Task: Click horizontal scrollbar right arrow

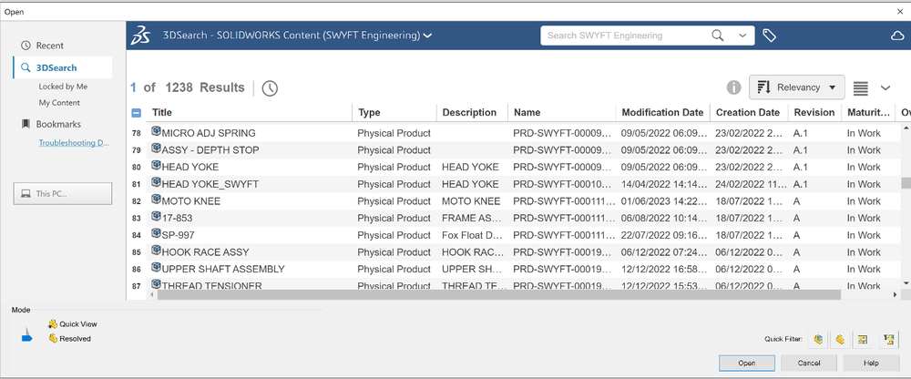Action: (x=895, y=294)
